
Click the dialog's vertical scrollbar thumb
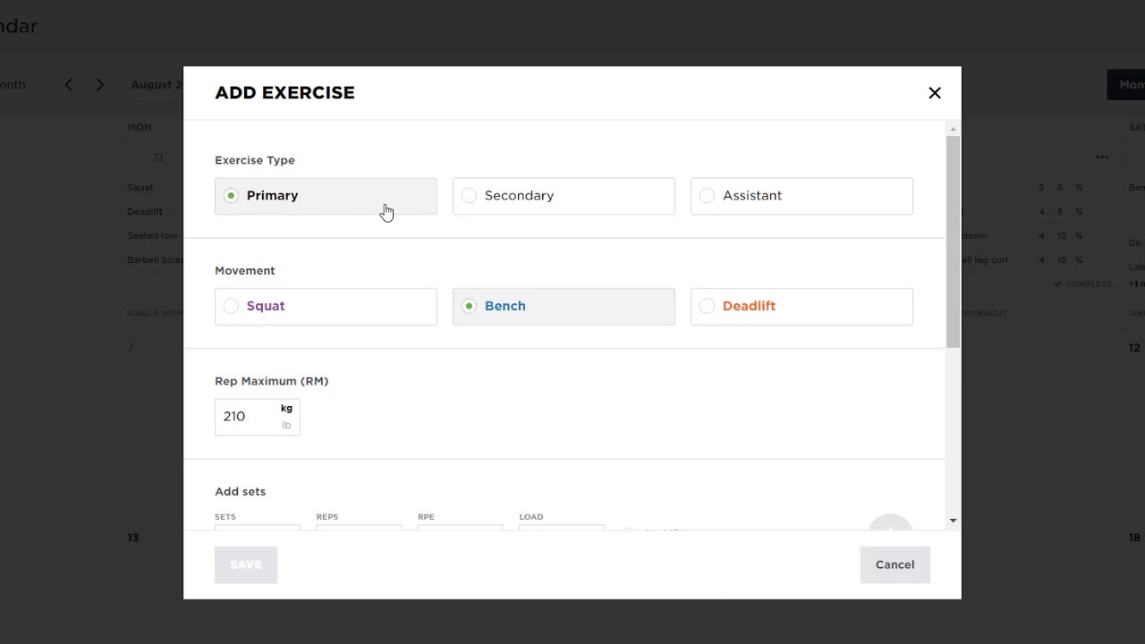(x=953, y=241)
